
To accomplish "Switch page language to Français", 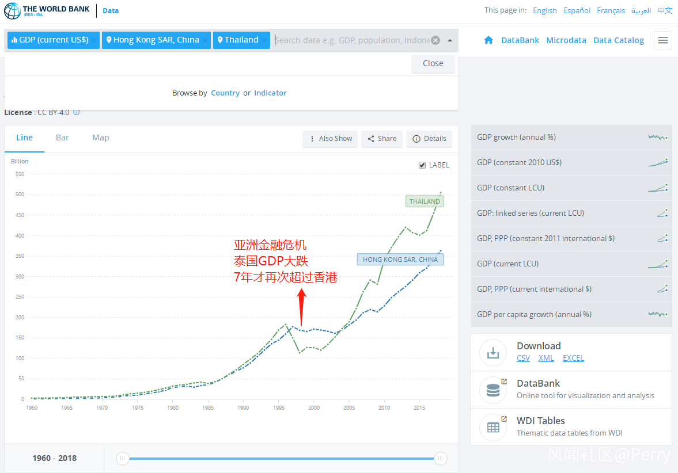I will coord(611,10).
